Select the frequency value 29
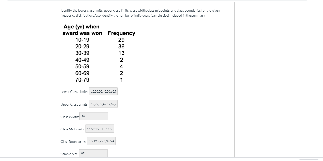This screenshot has height=161, width=323. pyautogui.click(x=121, y=40)
